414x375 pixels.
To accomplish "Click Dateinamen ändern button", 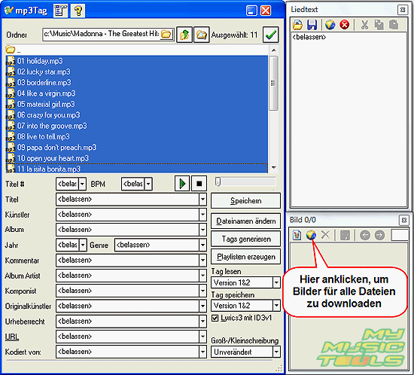I will tap(245, 221).
